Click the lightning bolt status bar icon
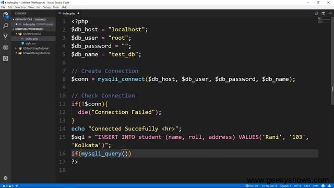 [17, 186]
